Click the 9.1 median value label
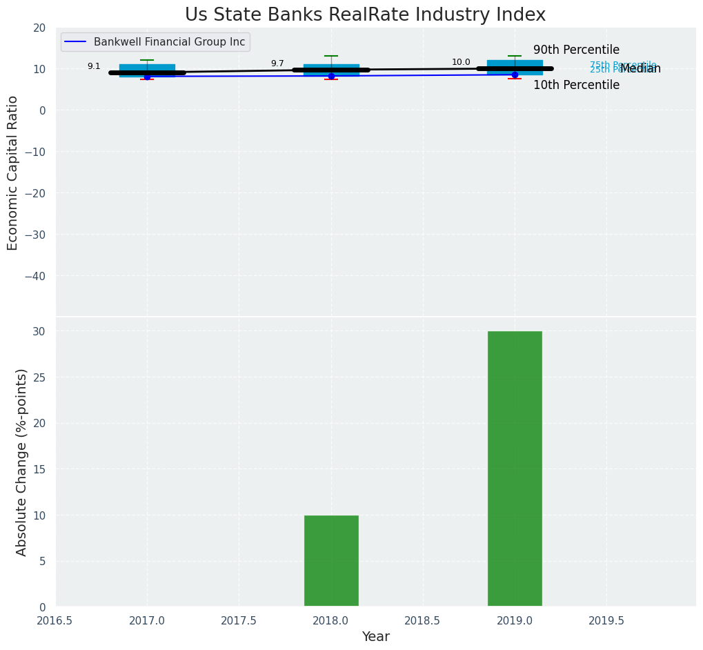Screen dimensions: 703x650 point(94,66)
